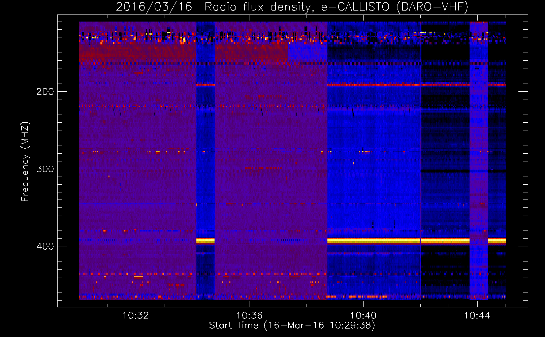Image resolution: width=545 pixels, height=337 pixels.
Task: Click the 200 frequency tick label
Action: coord(45,92)
